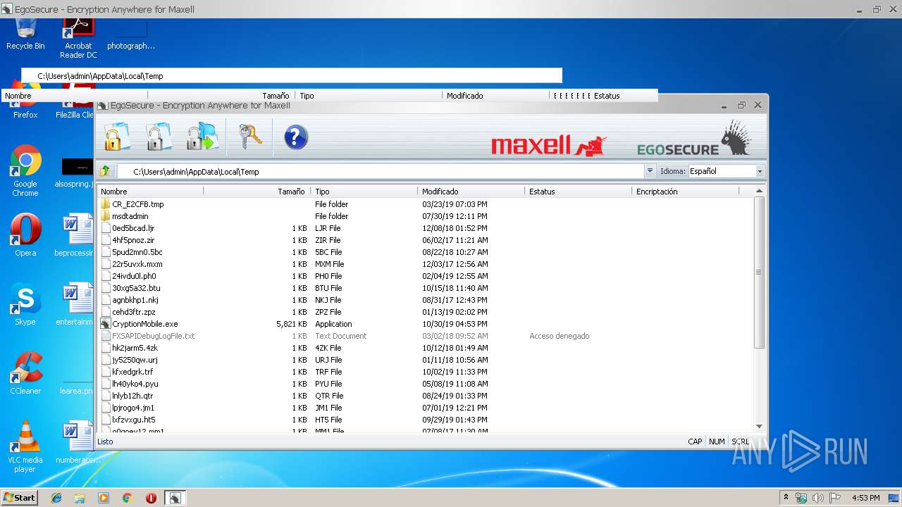Sort files by the Tamaño column

[257, 192]
